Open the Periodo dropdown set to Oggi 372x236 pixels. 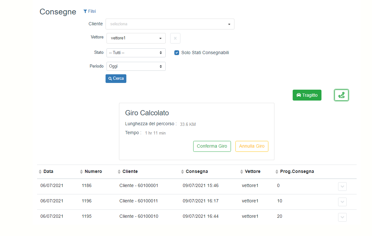(x=136, y=66)
